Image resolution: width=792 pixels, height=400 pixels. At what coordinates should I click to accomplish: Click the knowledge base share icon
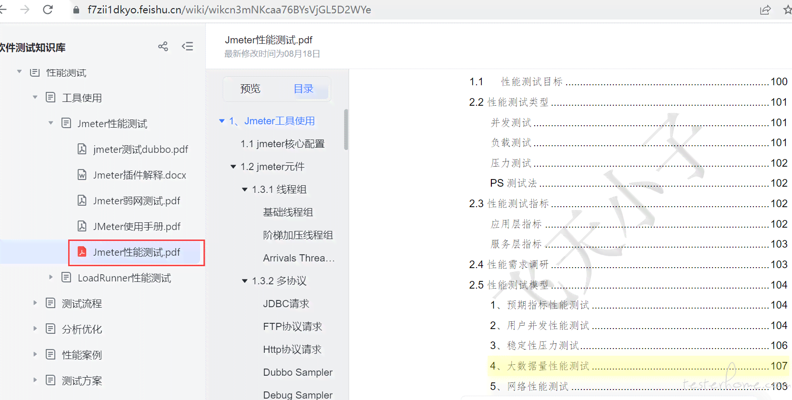[163, 46]
